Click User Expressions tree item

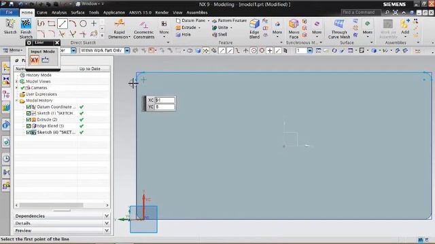click(41, 94)
